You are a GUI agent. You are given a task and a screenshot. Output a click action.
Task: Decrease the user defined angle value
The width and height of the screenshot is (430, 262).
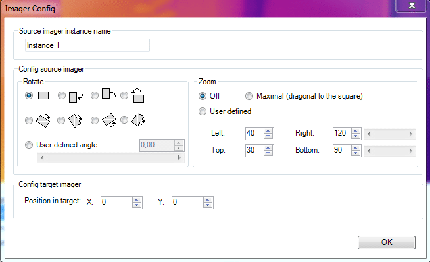coord(179,148)
